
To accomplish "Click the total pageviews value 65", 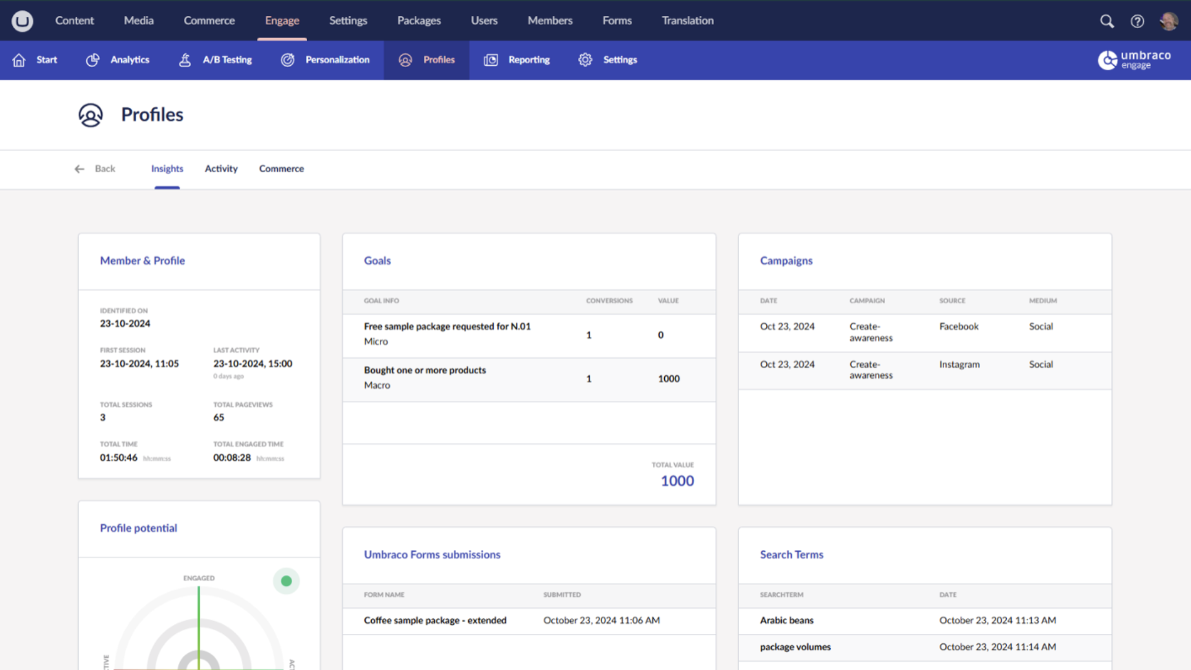I will (219, 418).
